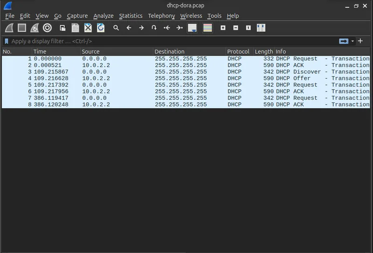The width and height of the screenshot is (373, 253).
Task: Click the display filter input field
Action: (173, 41)
